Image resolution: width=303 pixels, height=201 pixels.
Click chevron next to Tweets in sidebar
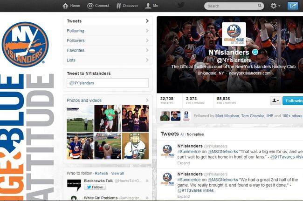(147, 21)
